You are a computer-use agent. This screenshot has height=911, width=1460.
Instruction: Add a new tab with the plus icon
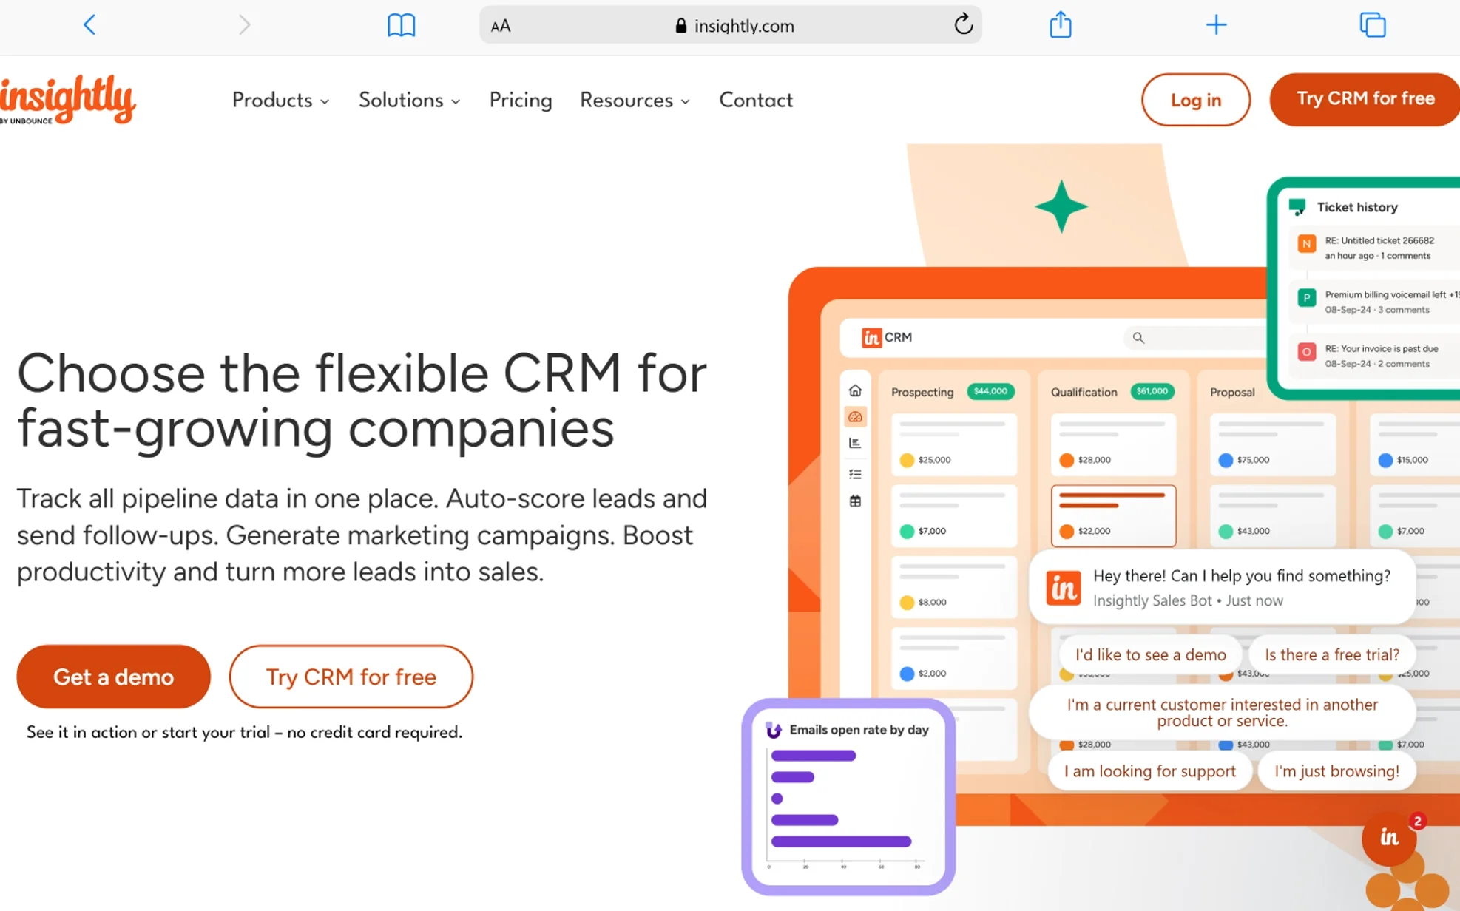point(1216,25)
